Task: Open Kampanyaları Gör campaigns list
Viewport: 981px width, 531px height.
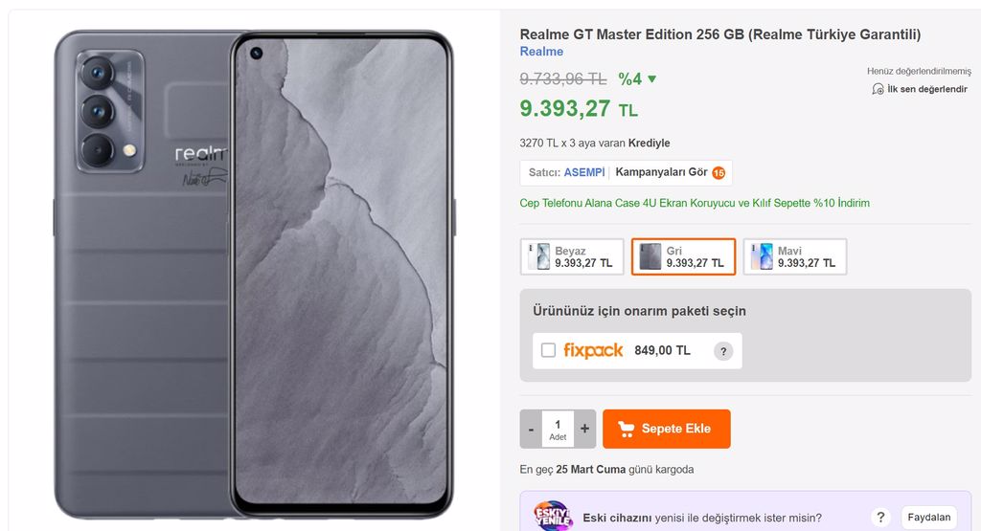Action: pyautogui.click(x=661, y=172)
